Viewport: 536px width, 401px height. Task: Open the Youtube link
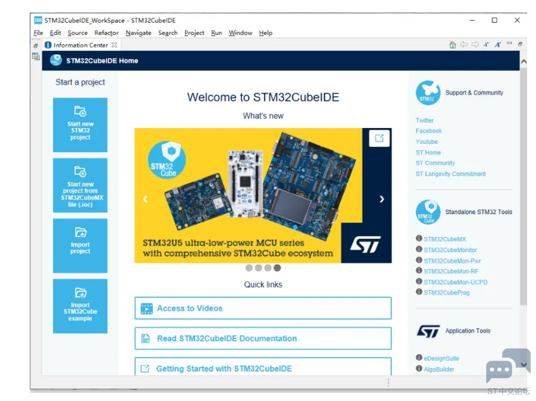[426, 141]
